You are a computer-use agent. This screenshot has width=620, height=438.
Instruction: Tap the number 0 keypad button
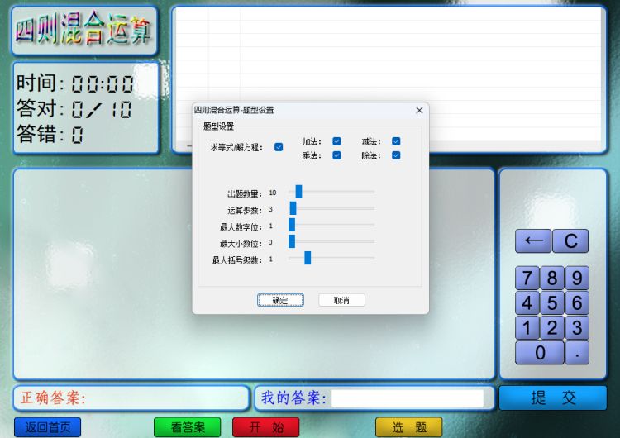tap(540, 353)
